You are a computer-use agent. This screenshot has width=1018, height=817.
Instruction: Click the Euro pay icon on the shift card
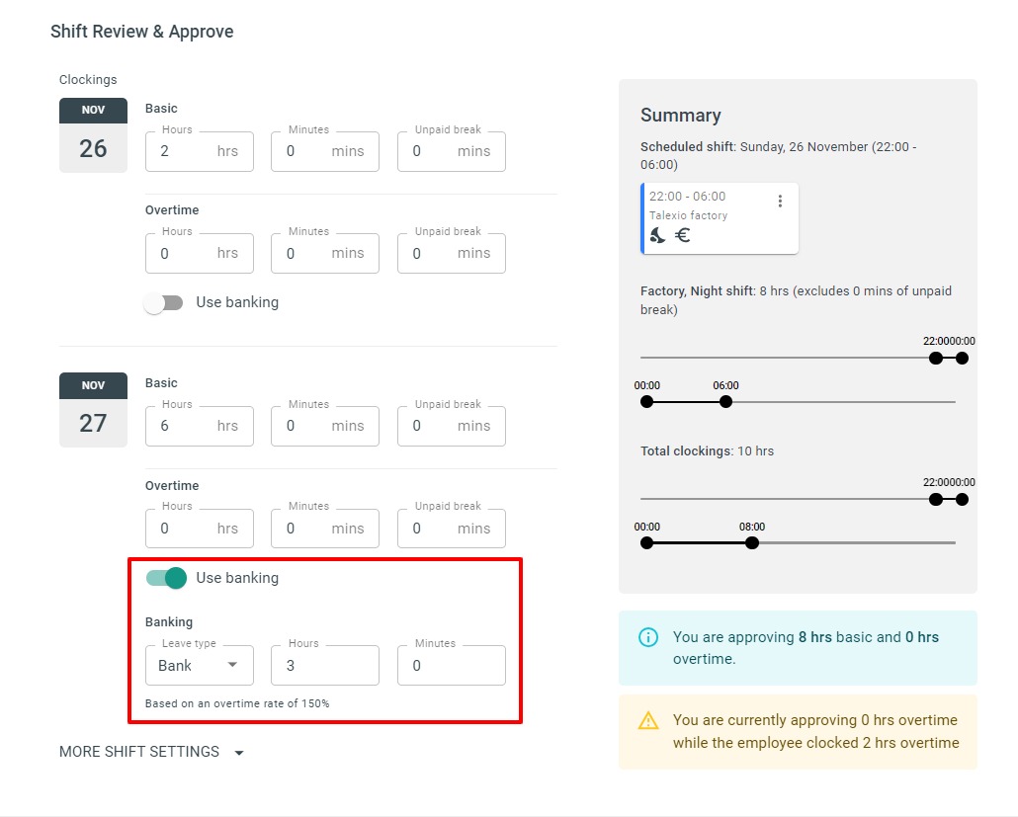[x=681, y=235]
